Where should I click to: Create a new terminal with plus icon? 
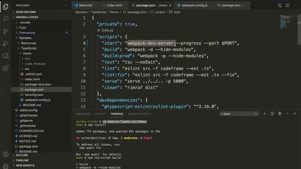point(264,114)
